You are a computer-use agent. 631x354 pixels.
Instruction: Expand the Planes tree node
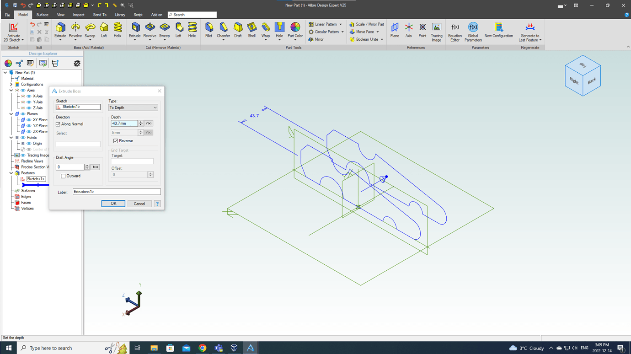11,113
